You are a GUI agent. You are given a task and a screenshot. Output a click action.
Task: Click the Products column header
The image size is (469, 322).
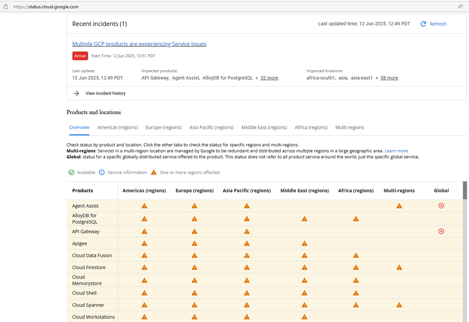[x=82, y=191]
